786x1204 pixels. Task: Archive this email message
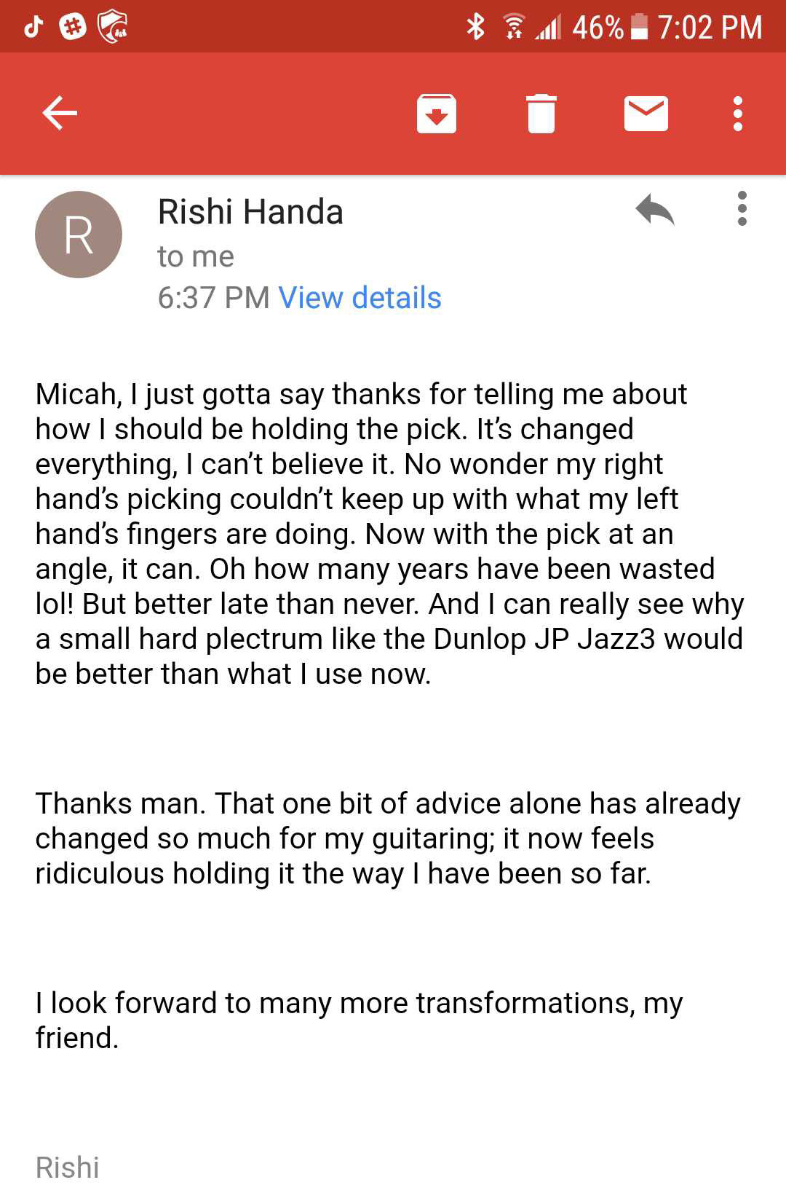coord(436,114)
